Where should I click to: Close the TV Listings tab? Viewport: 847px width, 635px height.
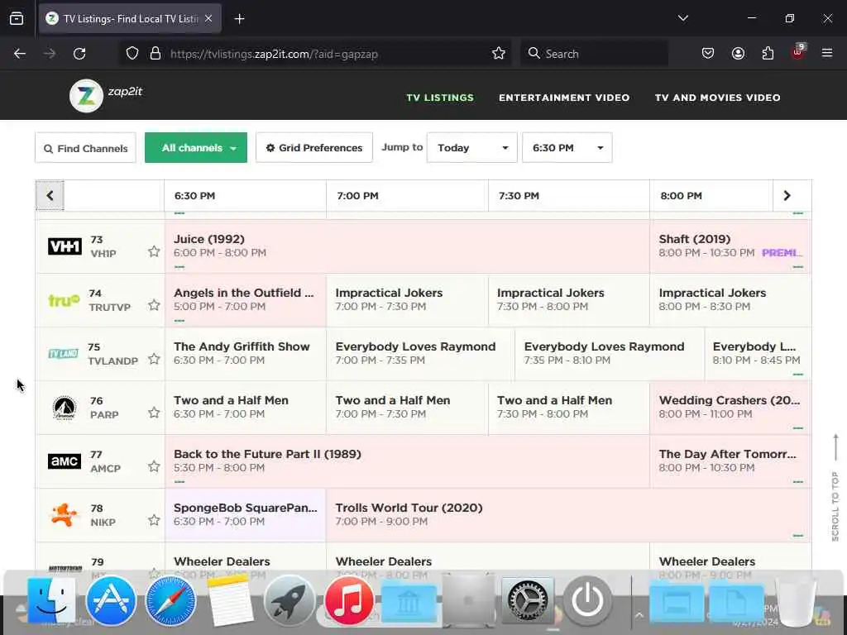(x=208, y=18)
